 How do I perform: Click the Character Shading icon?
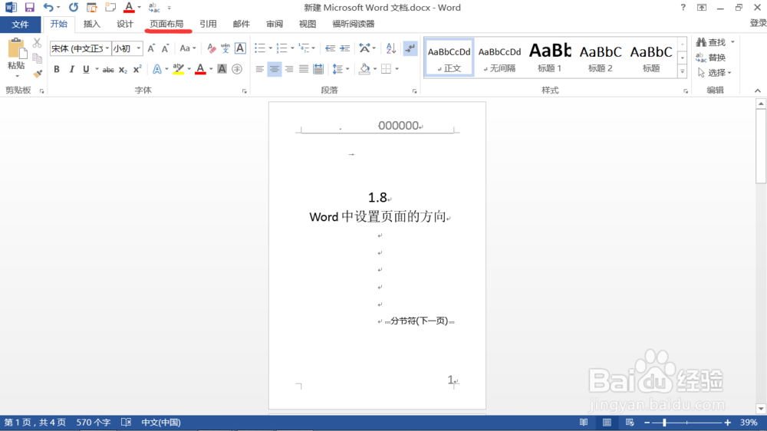coord(222,69)
